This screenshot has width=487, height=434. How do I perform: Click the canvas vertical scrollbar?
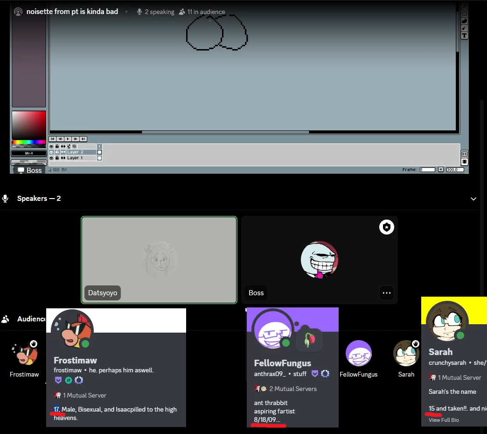point(458,30)
